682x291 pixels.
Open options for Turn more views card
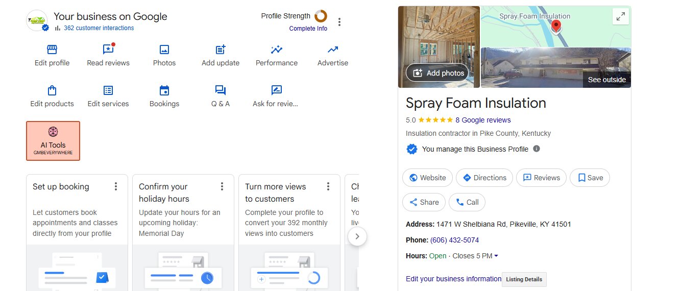click(x=328, y=186)
